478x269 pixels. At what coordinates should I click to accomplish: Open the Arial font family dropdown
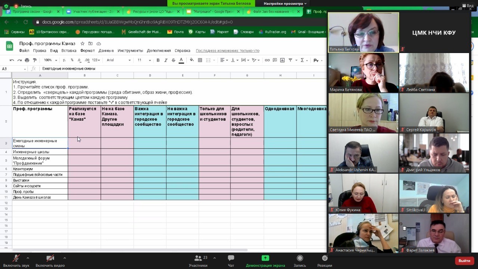pos(119,60)
